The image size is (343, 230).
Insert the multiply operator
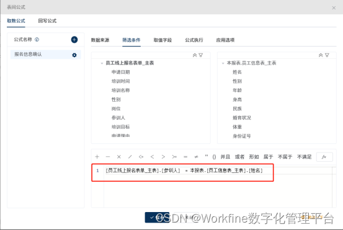pos(119,157)
